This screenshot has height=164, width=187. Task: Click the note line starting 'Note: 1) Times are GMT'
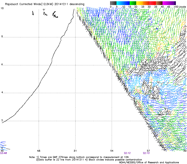(79, 157)
